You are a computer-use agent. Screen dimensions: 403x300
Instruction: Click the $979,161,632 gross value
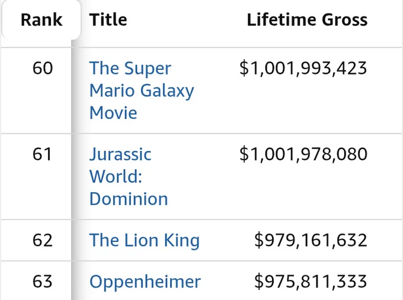pos(311,240)
